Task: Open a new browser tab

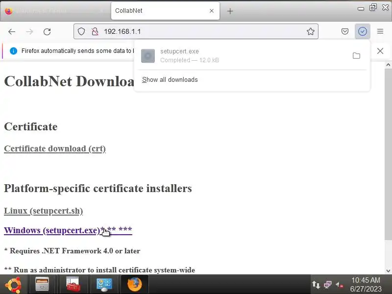Action: point(230,11)
